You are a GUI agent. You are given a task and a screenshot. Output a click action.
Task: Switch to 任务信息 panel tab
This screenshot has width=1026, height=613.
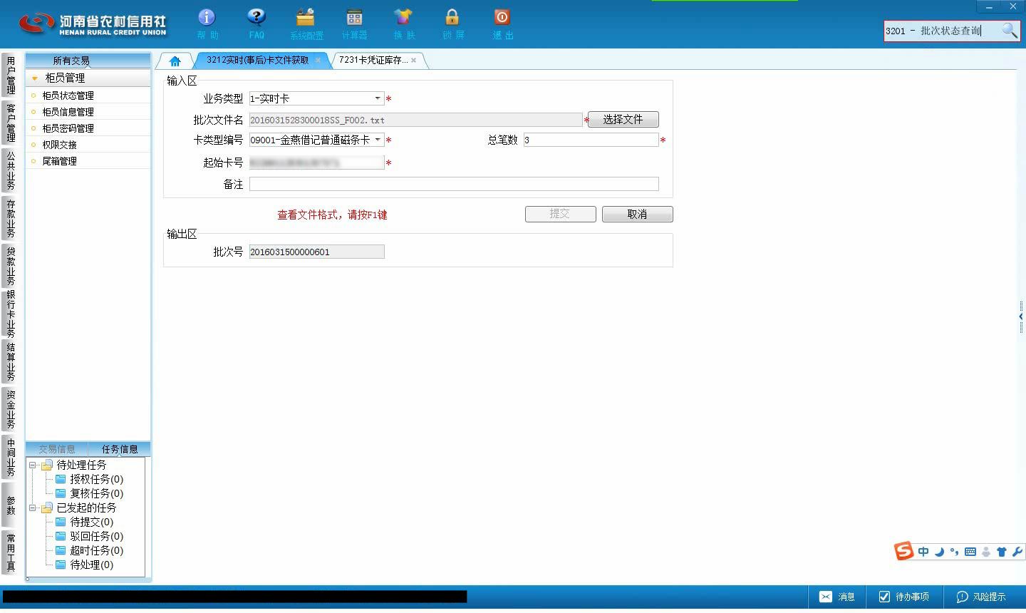click(x=120, y=449)
